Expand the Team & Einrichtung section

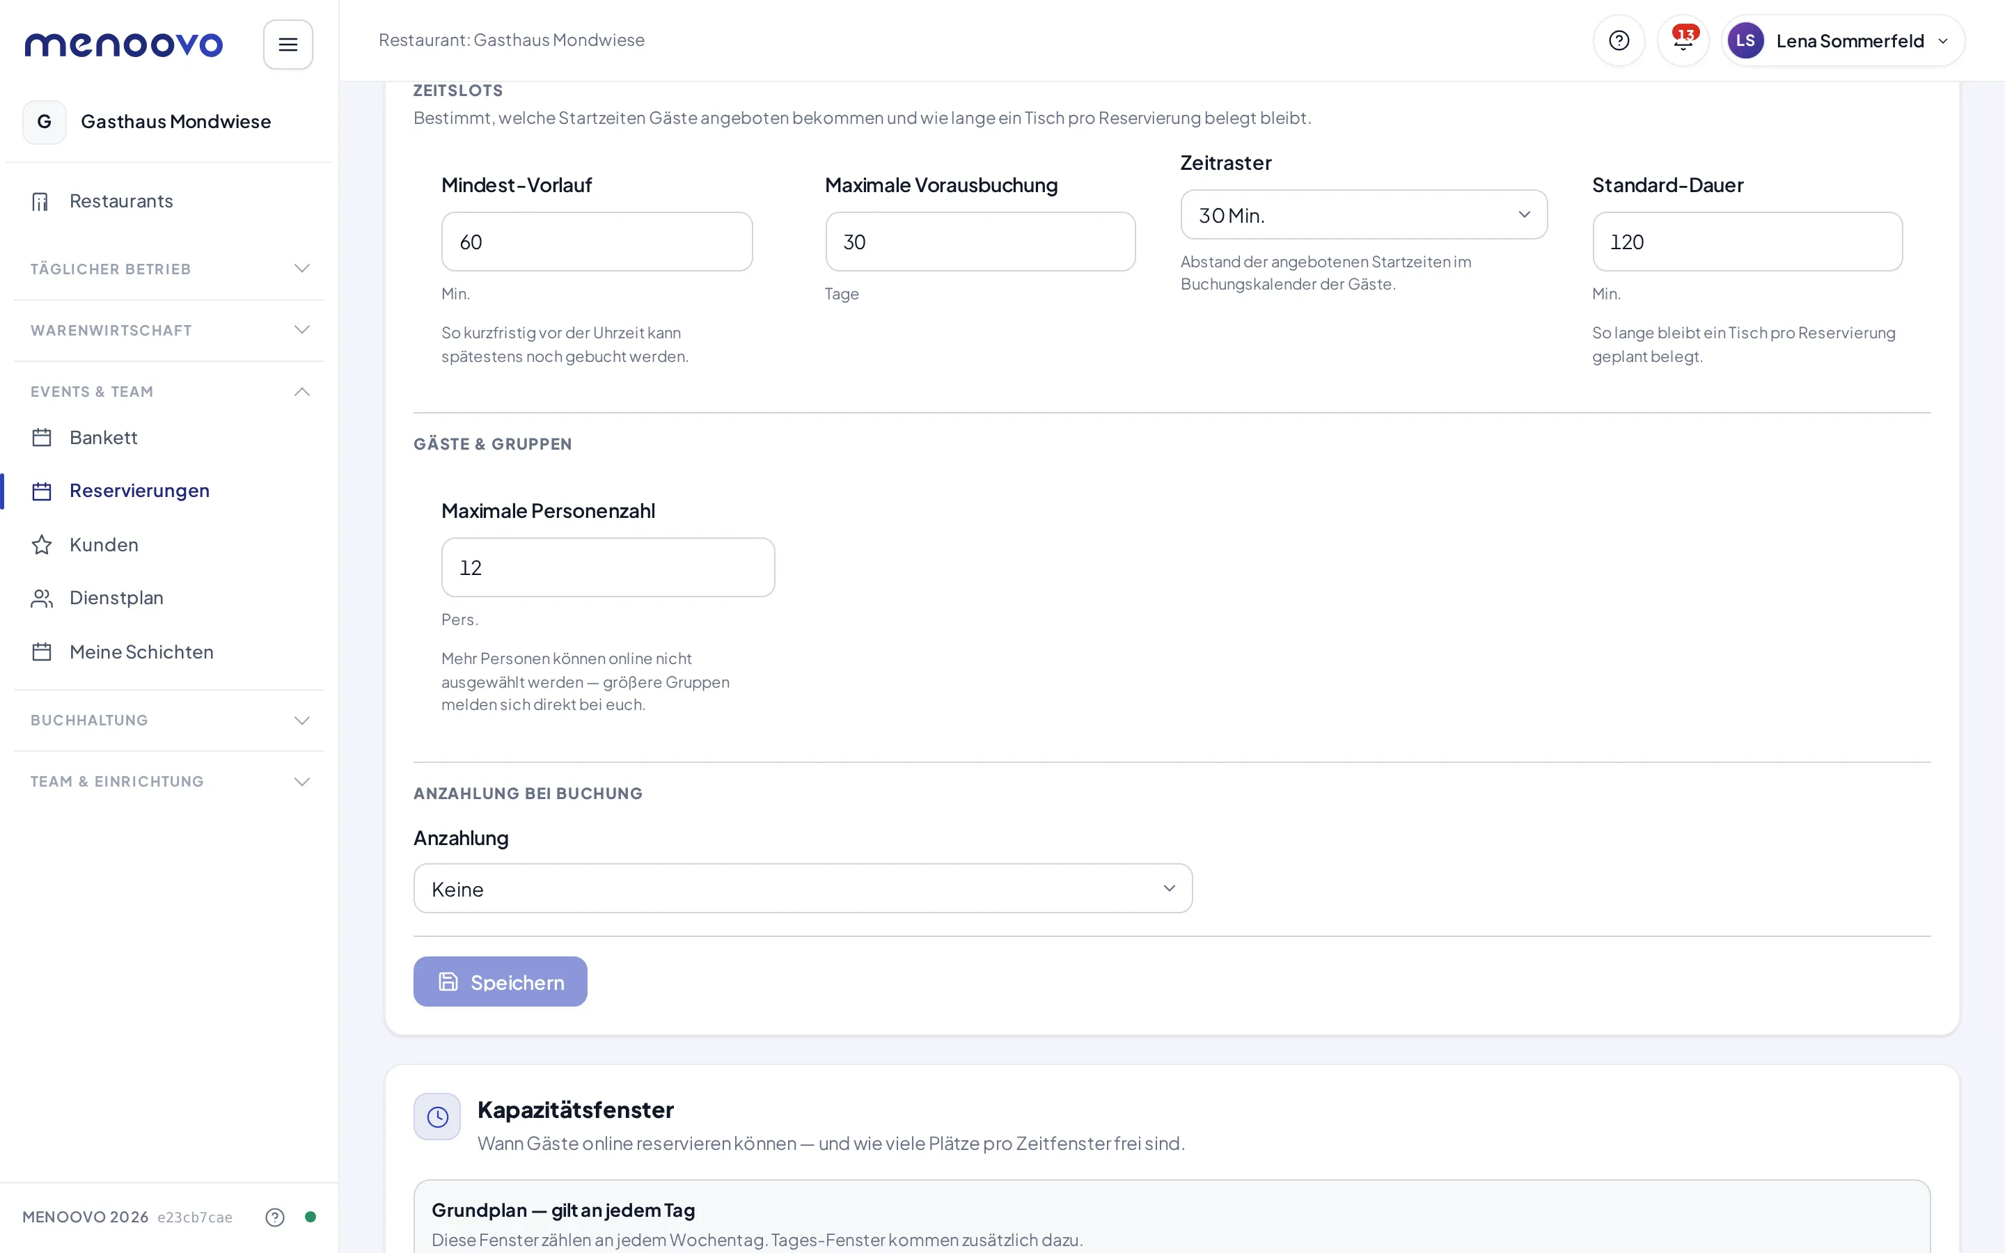point(169,782)
